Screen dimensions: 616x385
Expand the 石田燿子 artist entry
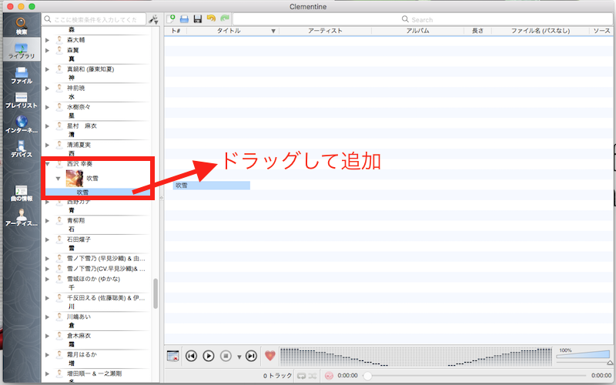pos(48,239)
